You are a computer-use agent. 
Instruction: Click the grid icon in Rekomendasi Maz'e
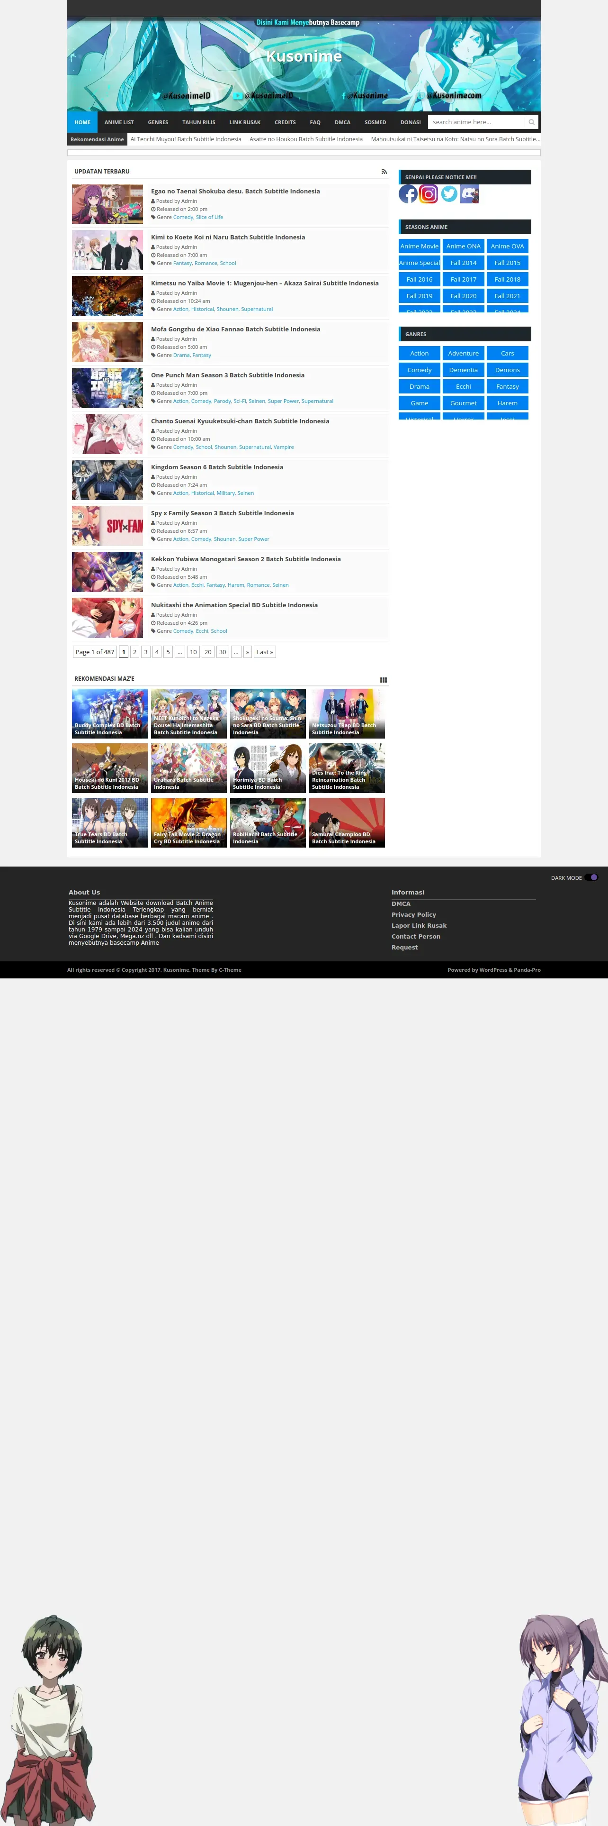(x=384, y=679)
